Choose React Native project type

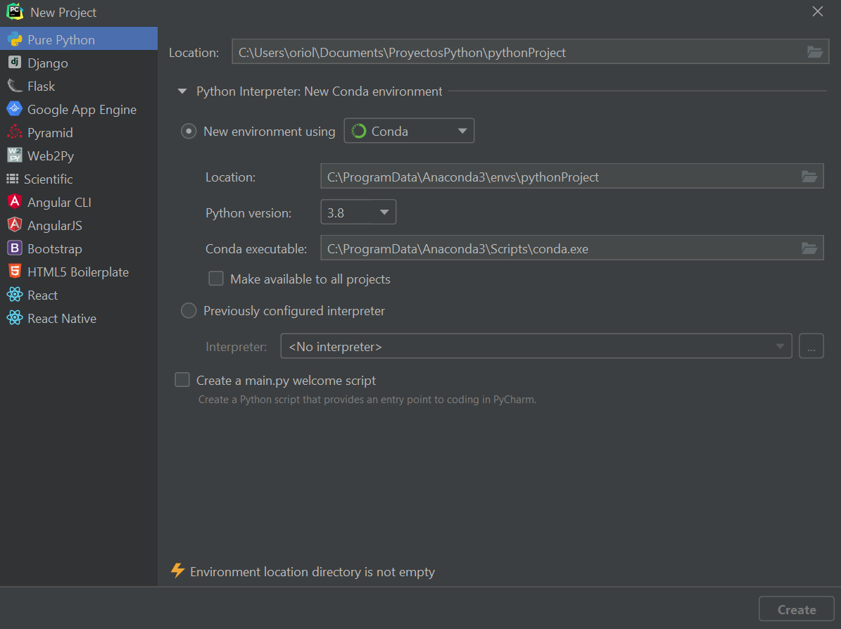79,319
